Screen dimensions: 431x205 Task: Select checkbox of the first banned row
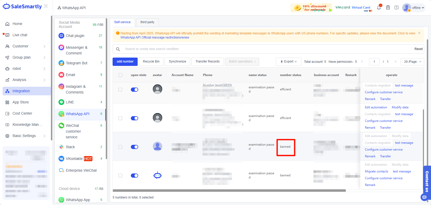pos(120,147)
